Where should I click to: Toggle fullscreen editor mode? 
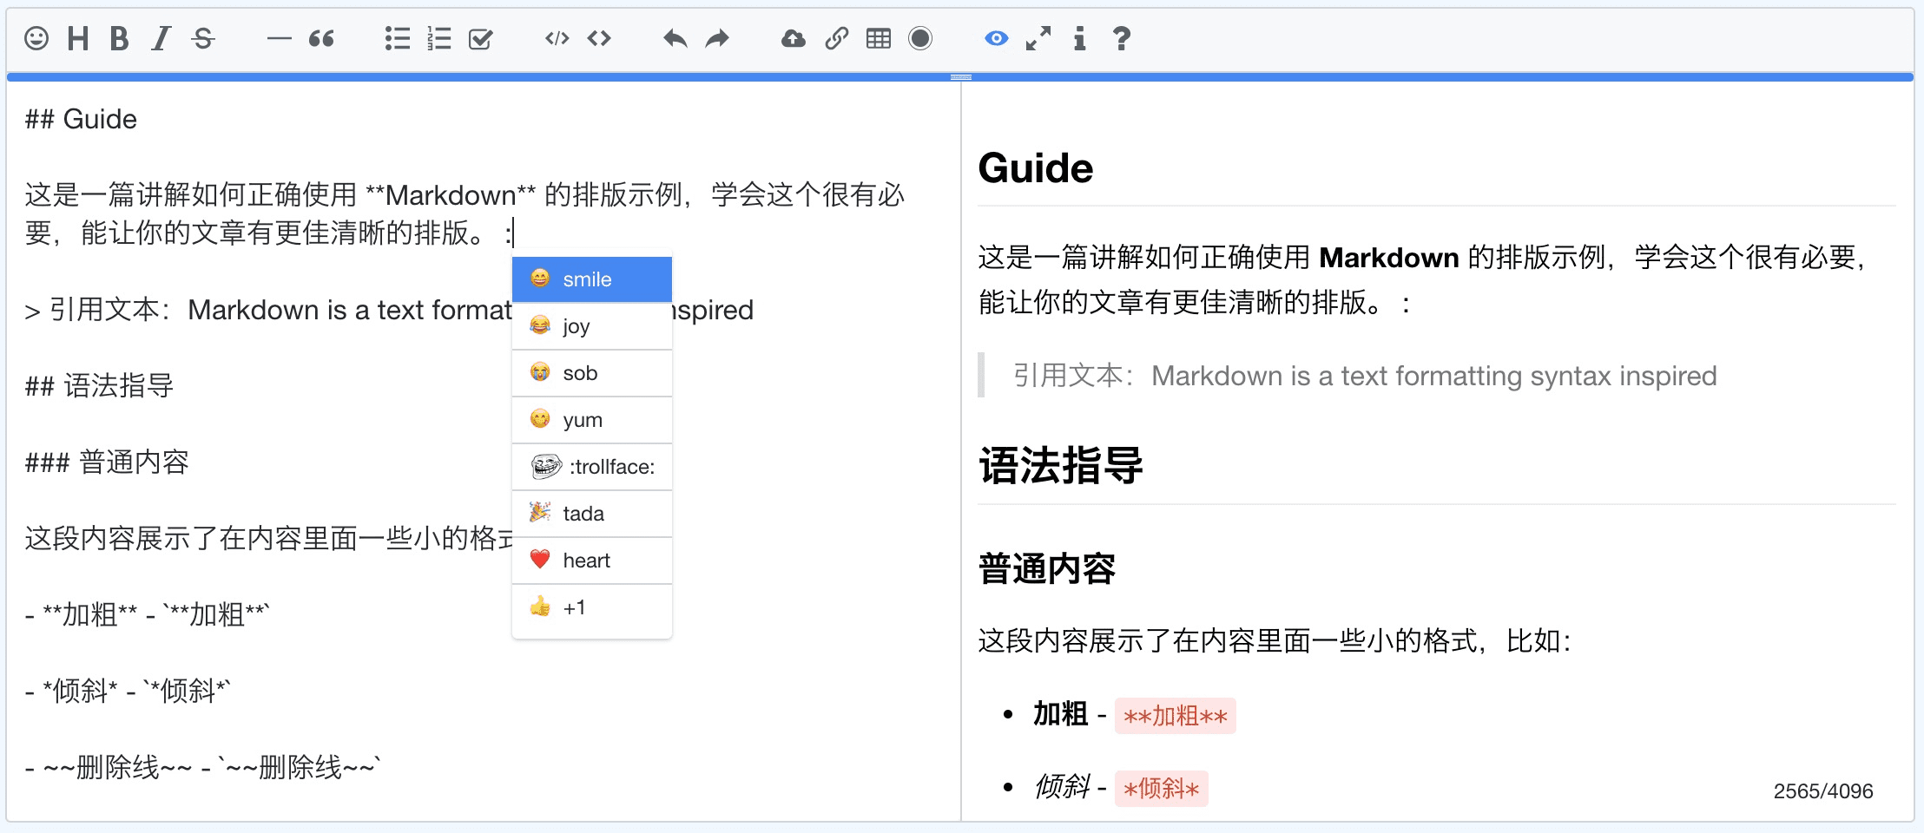[x=1038, y=38]
